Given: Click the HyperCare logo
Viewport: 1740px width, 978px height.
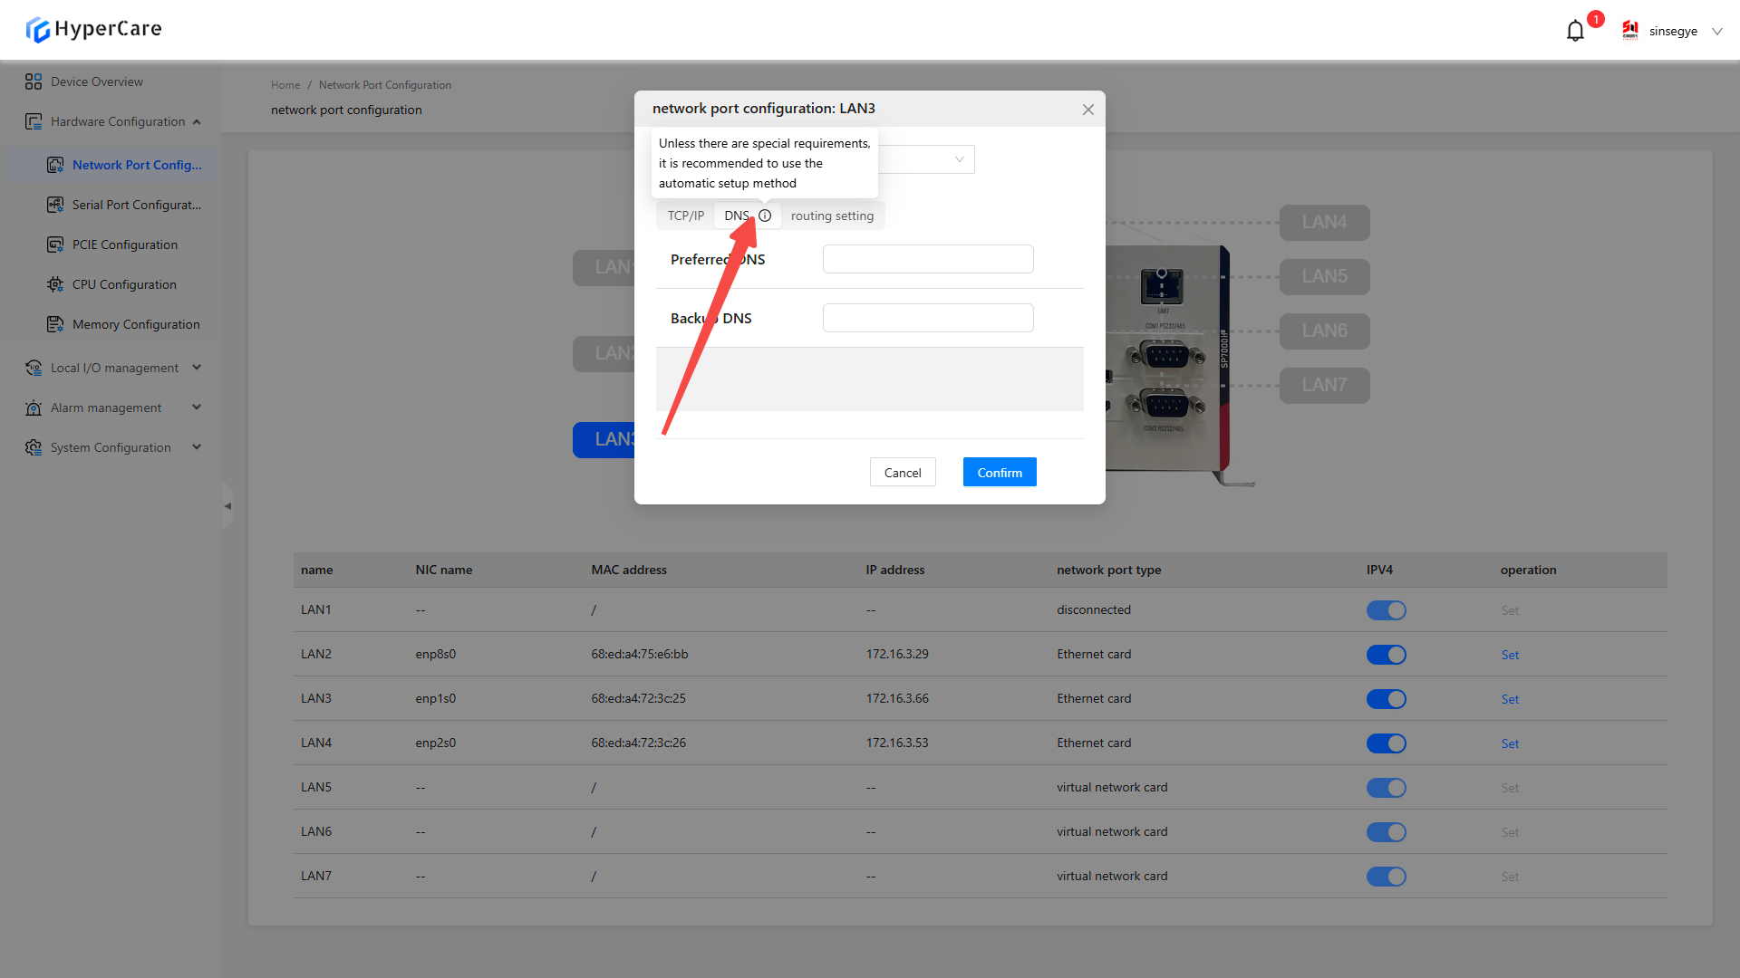Looking at the screenshot, I should [93, 29].
